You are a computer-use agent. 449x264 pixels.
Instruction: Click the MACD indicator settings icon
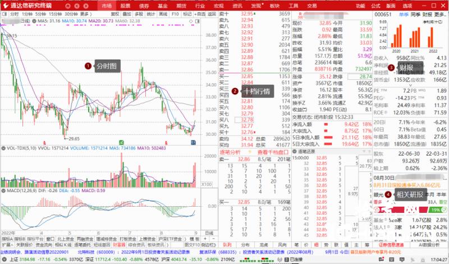(3, 190)
